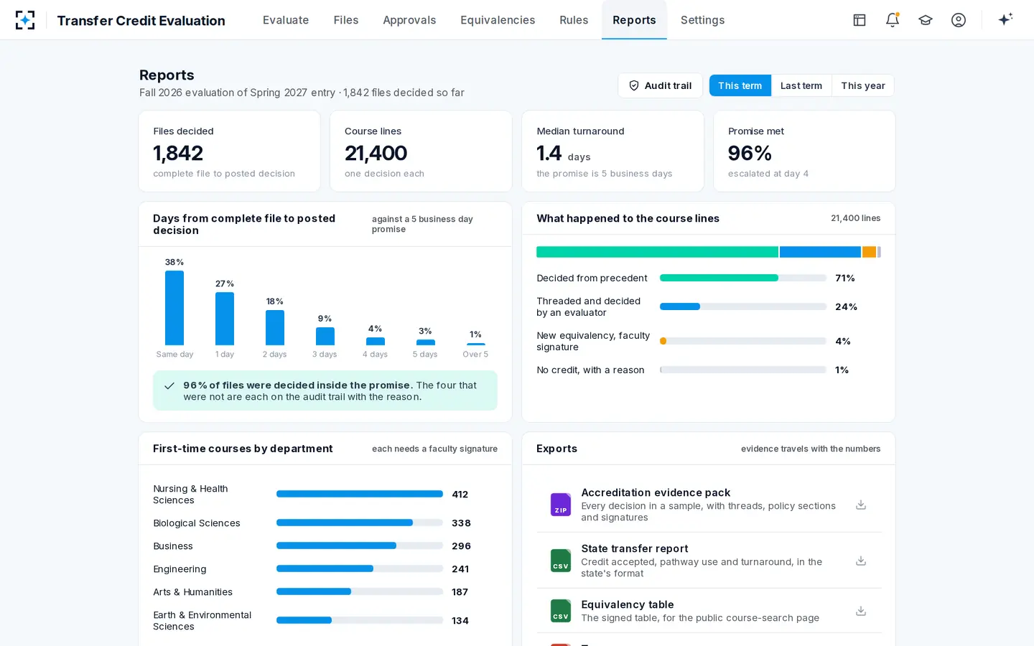Download the Equivalency table

click(861, 612)
